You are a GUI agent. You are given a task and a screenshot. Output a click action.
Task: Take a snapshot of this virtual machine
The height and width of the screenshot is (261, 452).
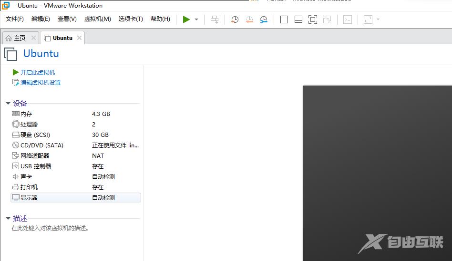coord(235,19)
